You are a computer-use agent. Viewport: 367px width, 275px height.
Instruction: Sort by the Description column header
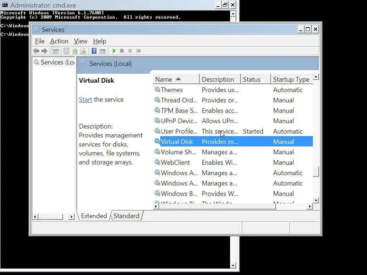click(x=220, y=79)
